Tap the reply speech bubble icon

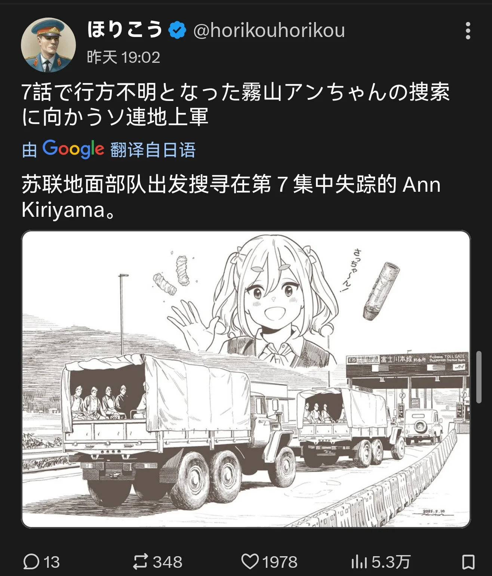pos(31,562)
